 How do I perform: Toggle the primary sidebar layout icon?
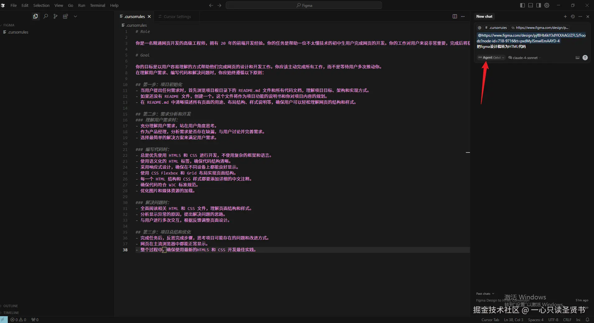click(522, 5)
